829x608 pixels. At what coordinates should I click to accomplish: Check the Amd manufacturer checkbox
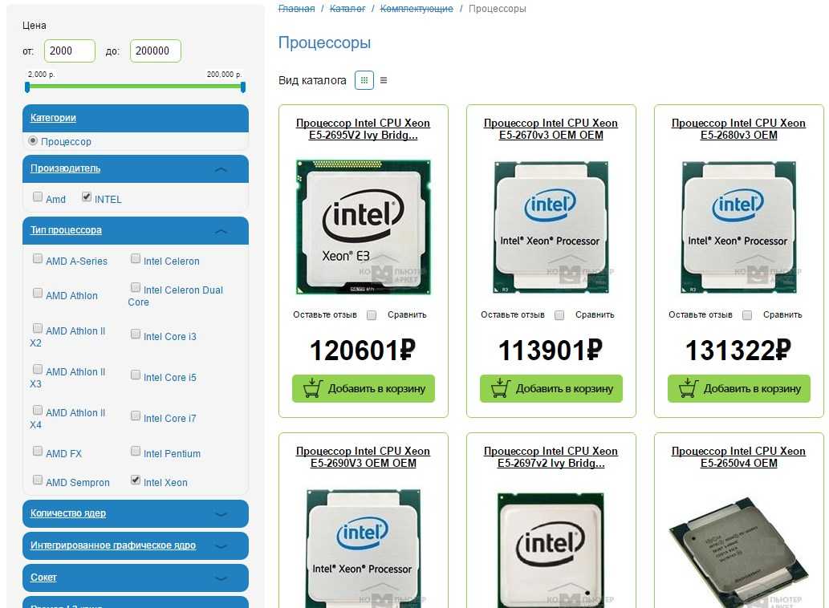38,197
